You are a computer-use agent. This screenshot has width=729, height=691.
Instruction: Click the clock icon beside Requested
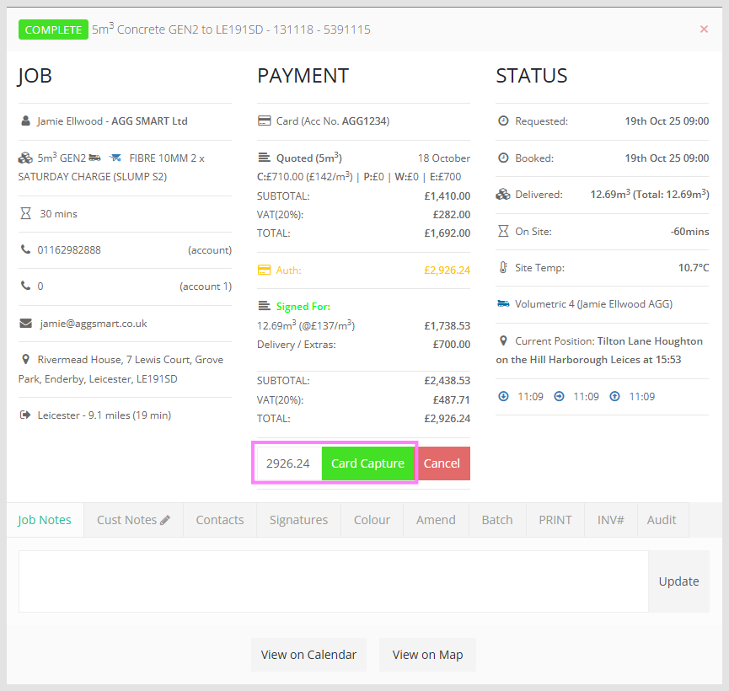click(x=503, y=121)
